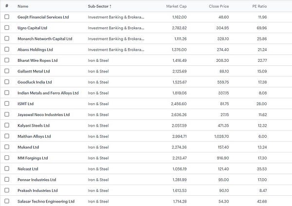Toggle checkbox for Mukand Ltd

[x=7, y=147]
